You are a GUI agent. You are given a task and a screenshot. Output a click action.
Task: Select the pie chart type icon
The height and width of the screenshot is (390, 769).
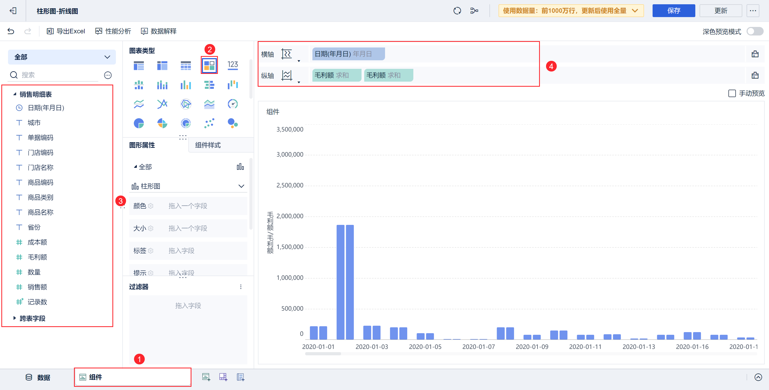tap(139, 123)
